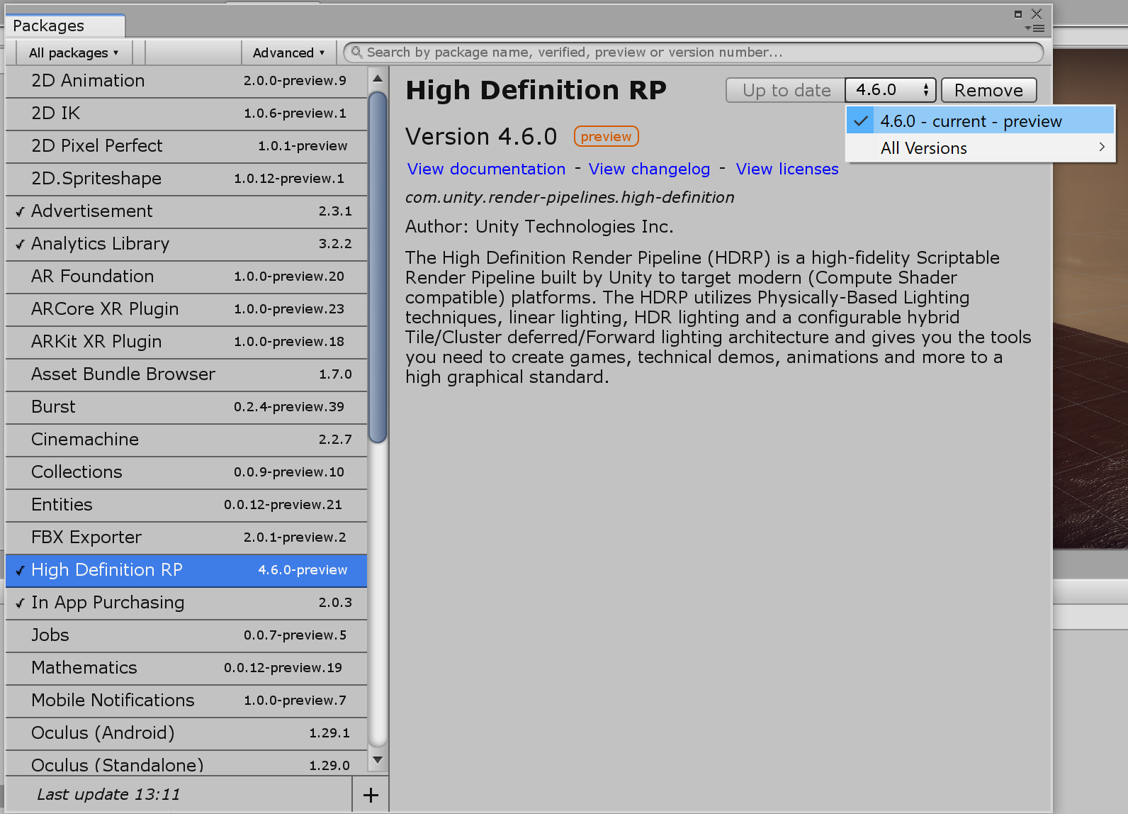Select the 2D IK package

click(186, 113)
